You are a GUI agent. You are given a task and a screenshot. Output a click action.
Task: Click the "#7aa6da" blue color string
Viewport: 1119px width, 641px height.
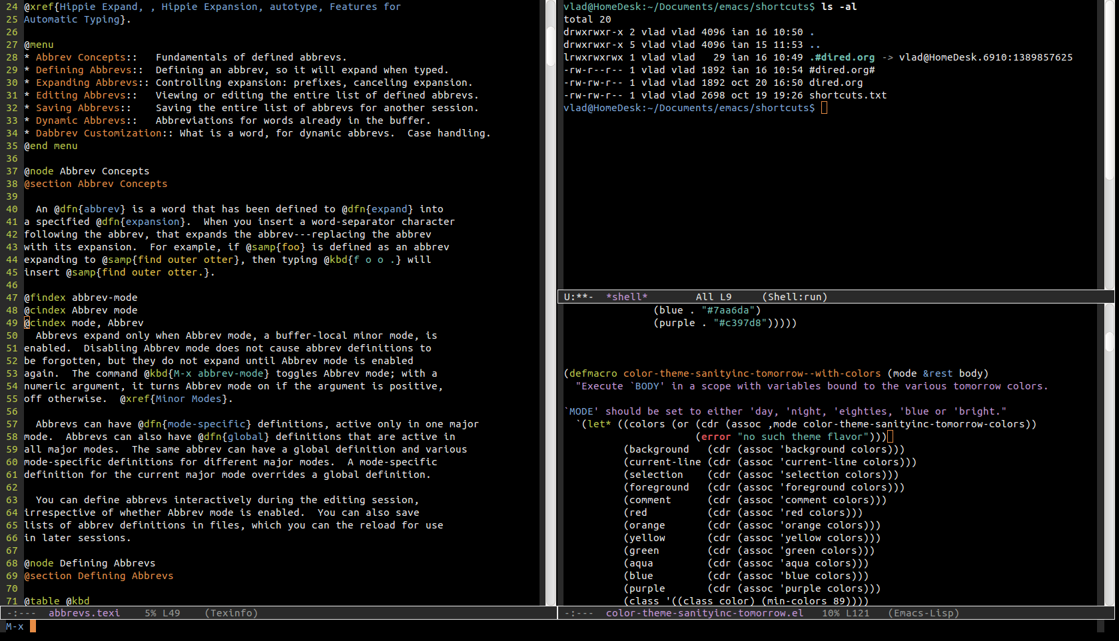click(728, 310)
